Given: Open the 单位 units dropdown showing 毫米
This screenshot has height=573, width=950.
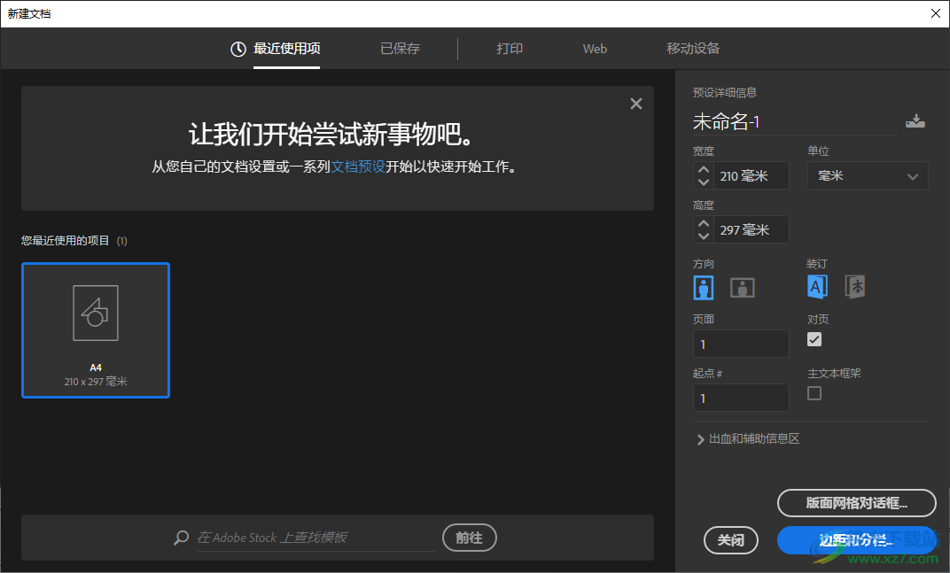Looking at the screenshot, I should click(x=867, y=175).
